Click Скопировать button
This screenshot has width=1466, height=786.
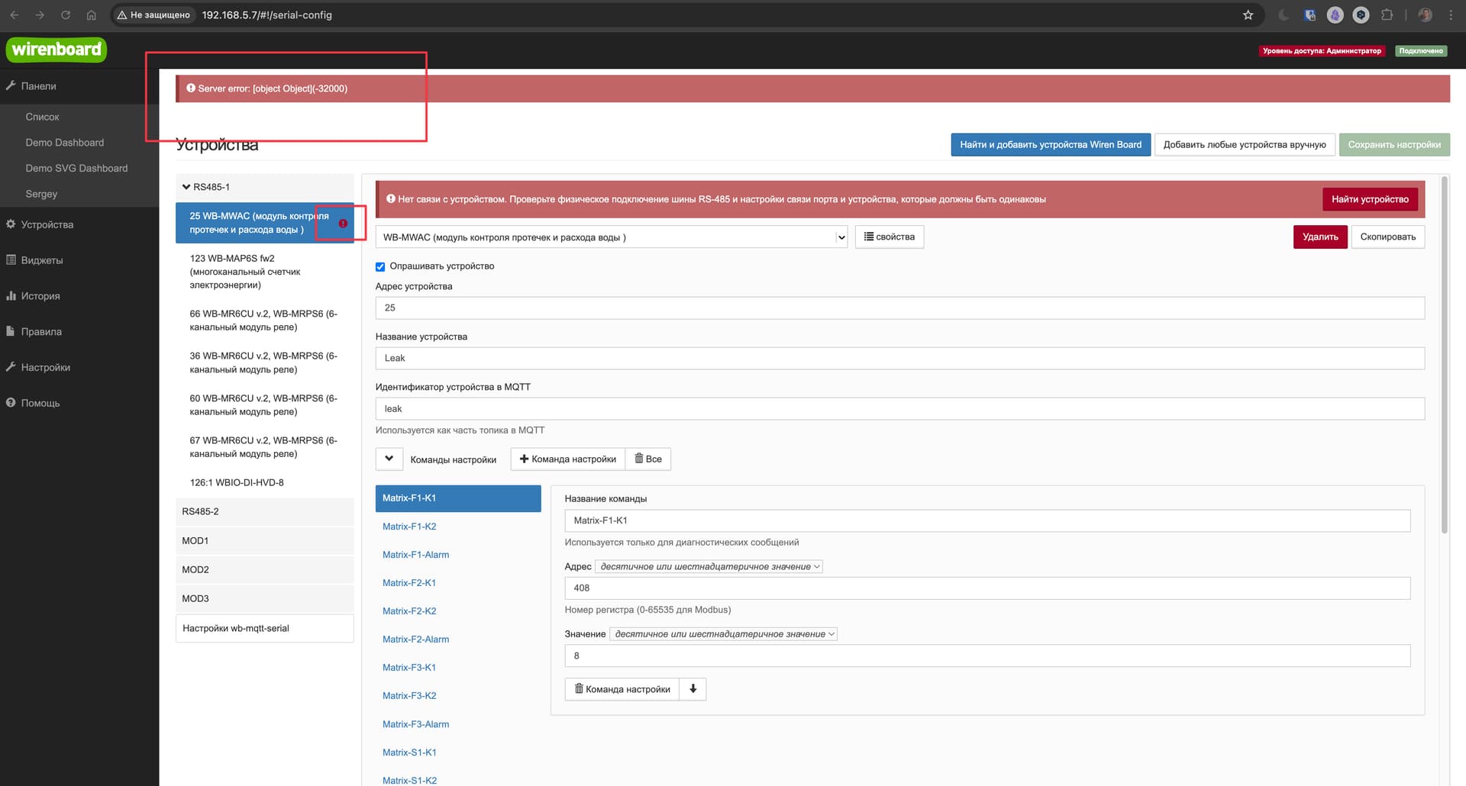click(1387, 237)
